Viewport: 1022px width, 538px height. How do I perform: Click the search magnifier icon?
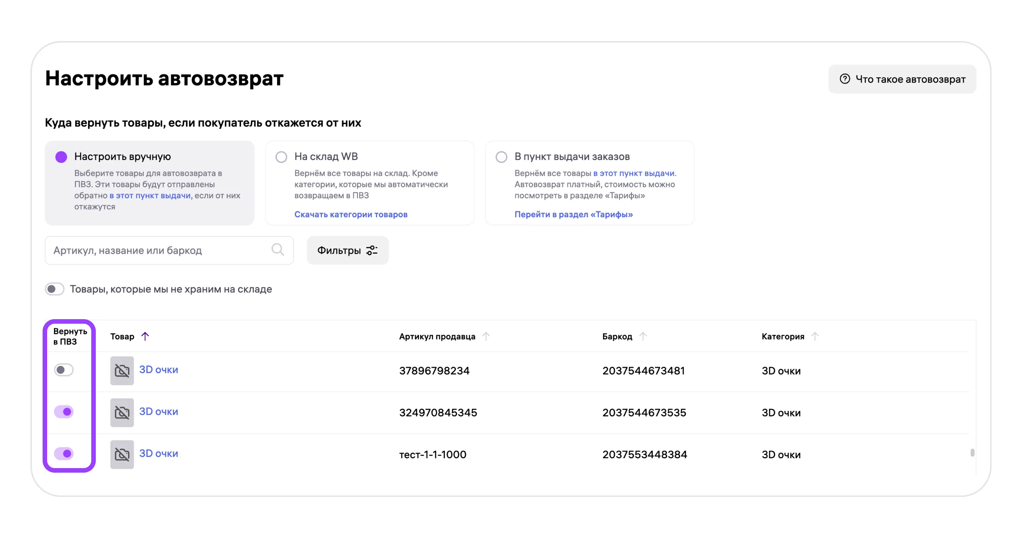coord(277,250)
